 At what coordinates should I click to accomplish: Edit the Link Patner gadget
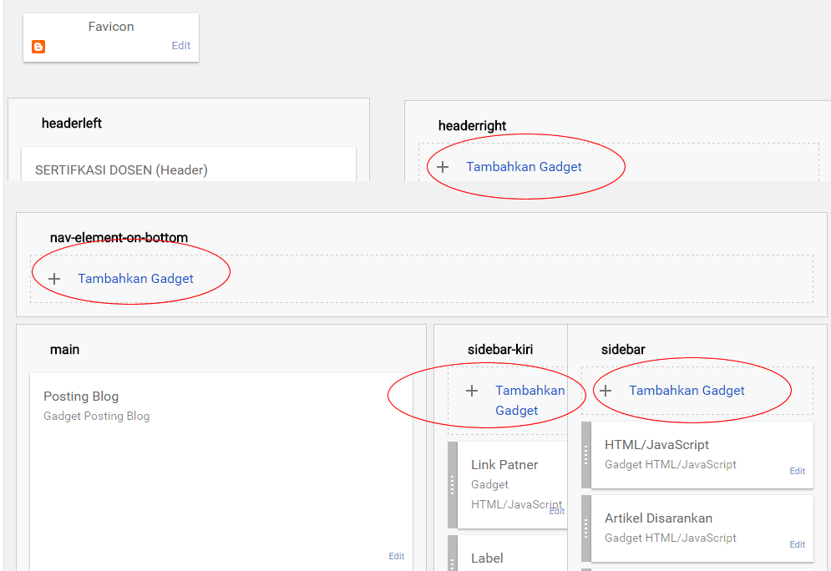(557, 511)
